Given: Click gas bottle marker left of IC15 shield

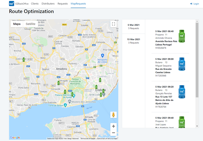Looking at the screenshot, I should [65, 92].
